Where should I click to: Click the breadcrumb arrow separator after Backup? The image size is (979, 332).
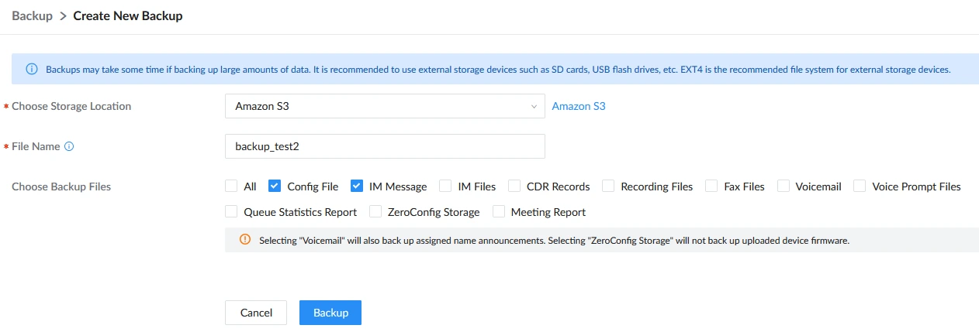(63, 15)
